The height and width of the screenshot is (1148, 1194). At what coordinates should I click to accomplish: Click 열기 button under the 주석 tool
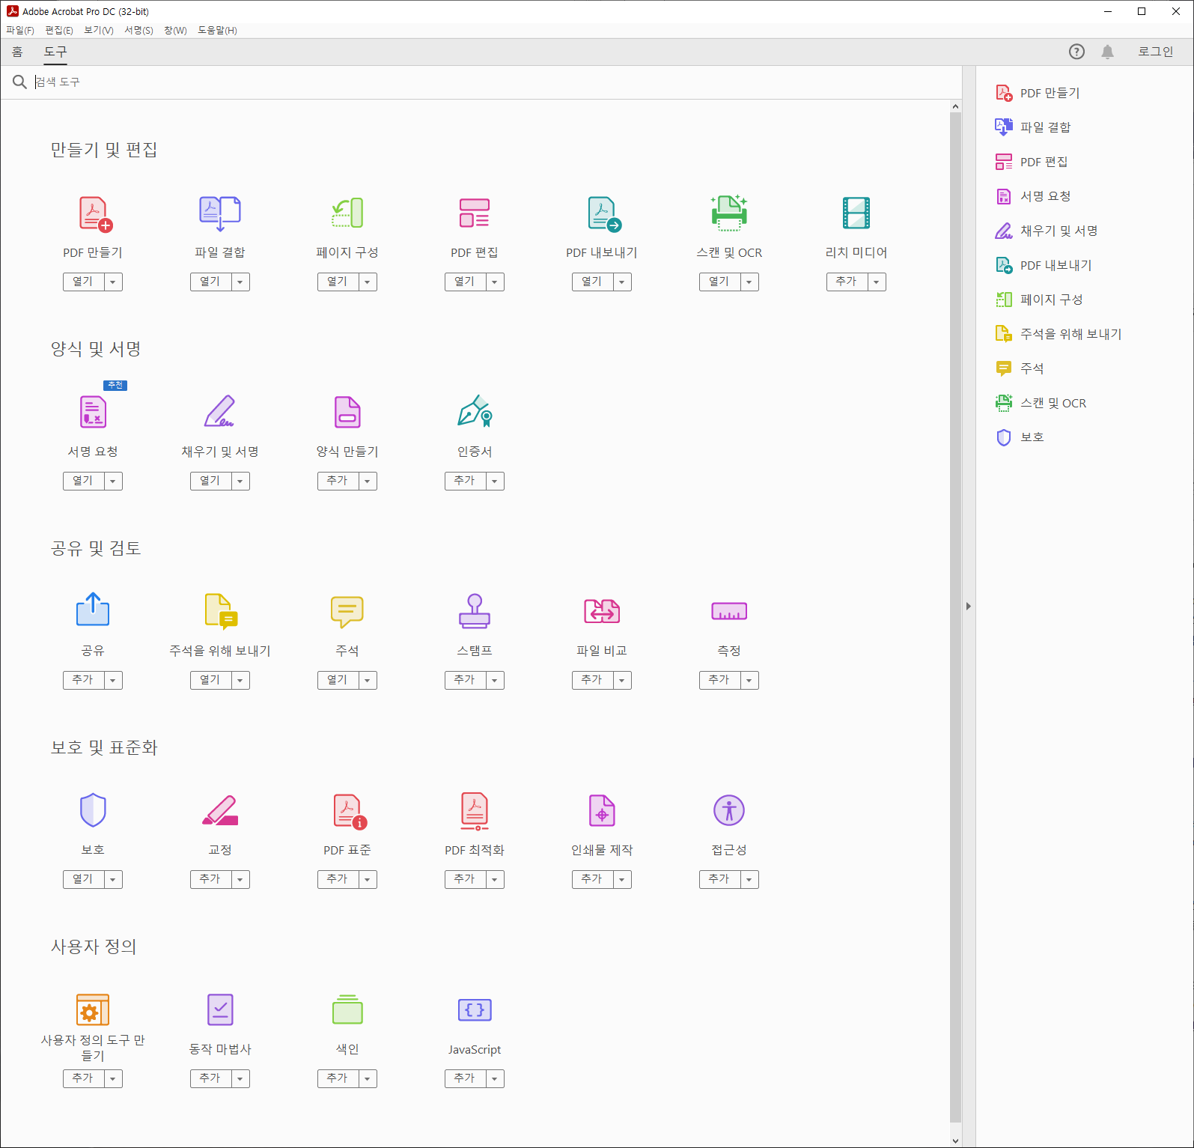click(x=338, y=680)
